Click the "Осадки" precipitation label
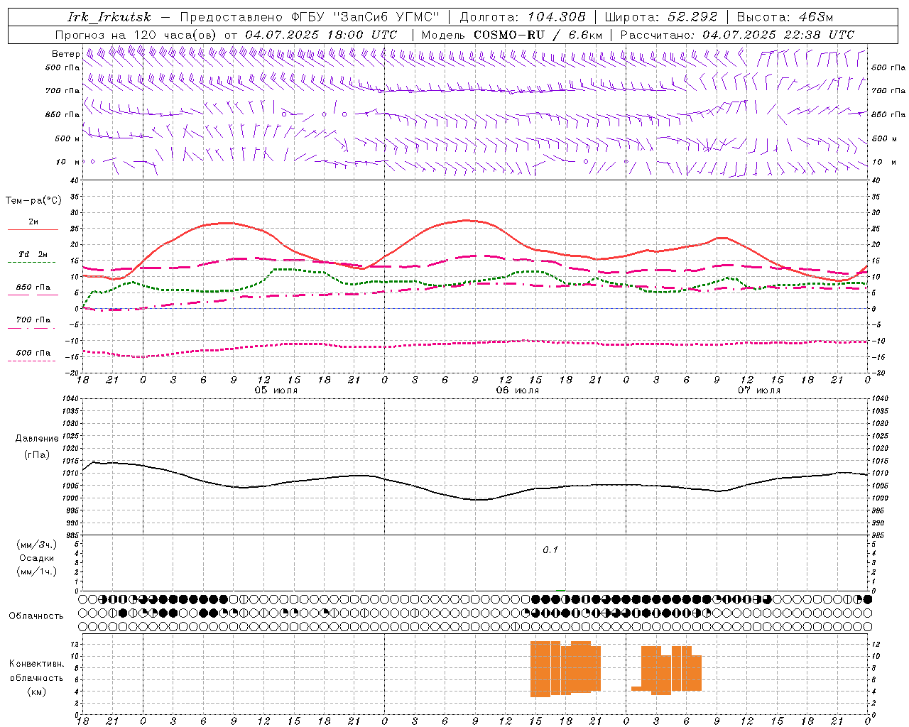The height and width of the screenshot is (727, 909). pos(37,558)
